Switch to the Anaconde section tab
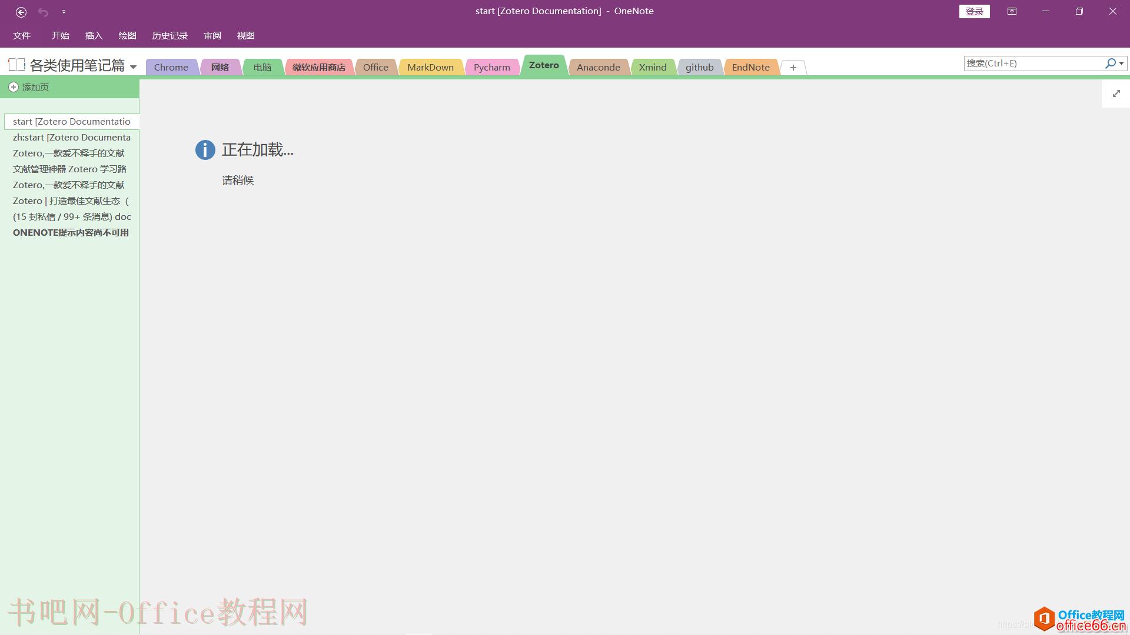The height and width of the screenshot is (635, 1130). point(598,67)
